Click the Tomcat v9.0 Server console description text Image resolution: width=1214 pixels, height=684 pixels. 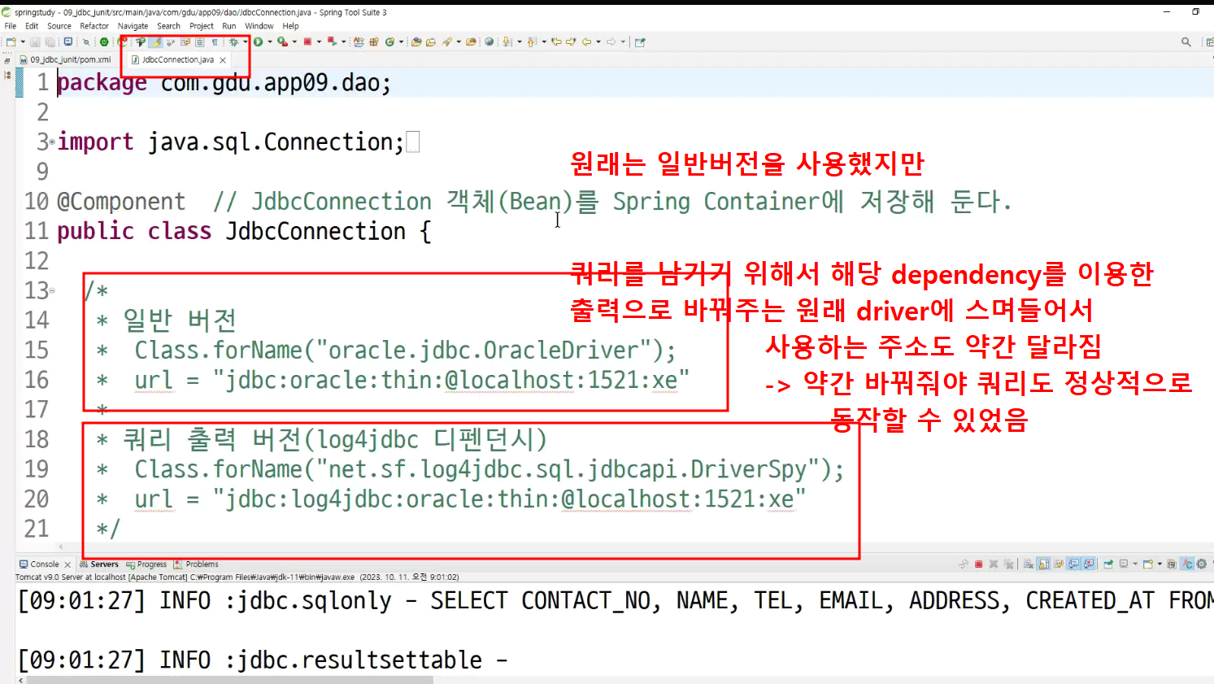[x=237, y=577]
